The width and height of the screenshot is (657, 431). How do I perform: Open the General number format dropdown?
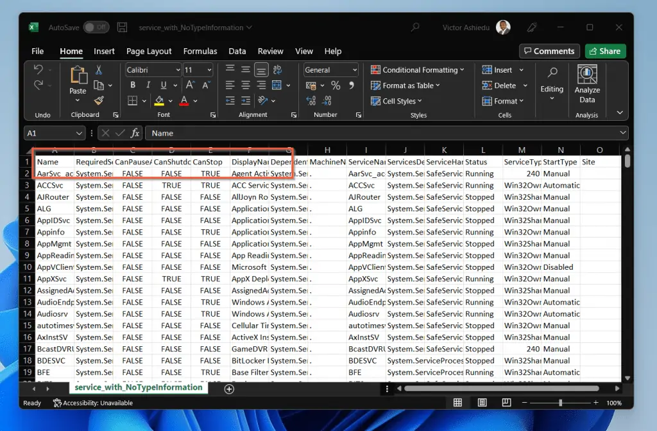pos(354,70)
